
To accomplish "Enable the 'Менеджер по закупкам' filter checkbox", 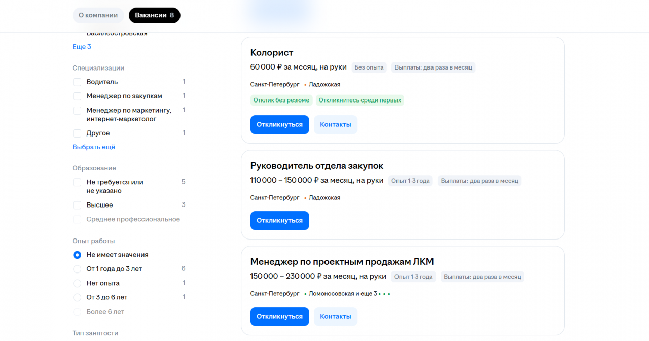I will [x=77, y=96].
